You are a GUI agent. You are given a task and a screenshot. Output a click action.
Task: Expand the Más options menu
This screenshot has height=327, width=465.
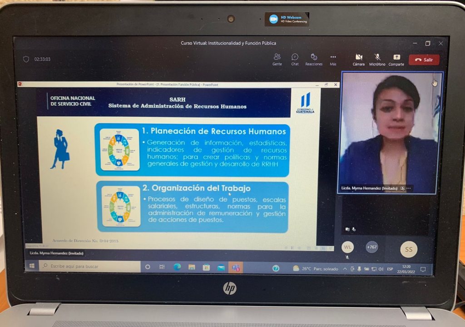tap(333, 59)
